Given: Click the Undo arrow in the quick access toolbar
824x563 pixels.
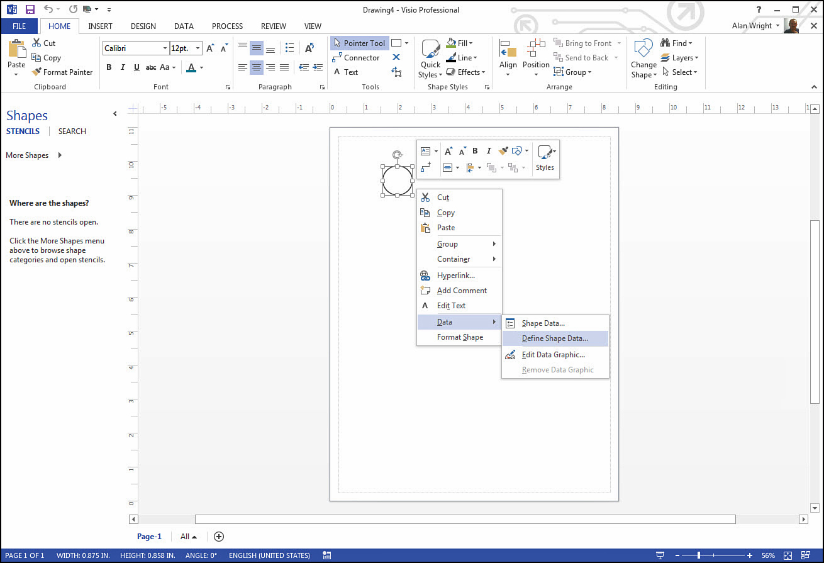Looking at the screenshot, I should click(48, 9).
